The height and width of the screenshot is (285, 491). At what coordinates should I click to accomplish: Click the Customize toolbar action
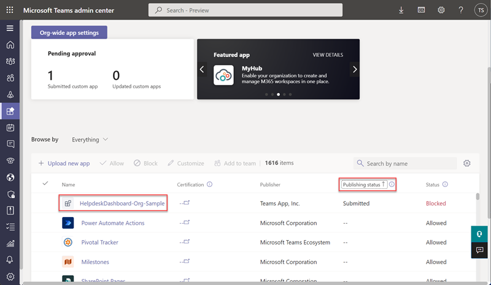[186, 163]
